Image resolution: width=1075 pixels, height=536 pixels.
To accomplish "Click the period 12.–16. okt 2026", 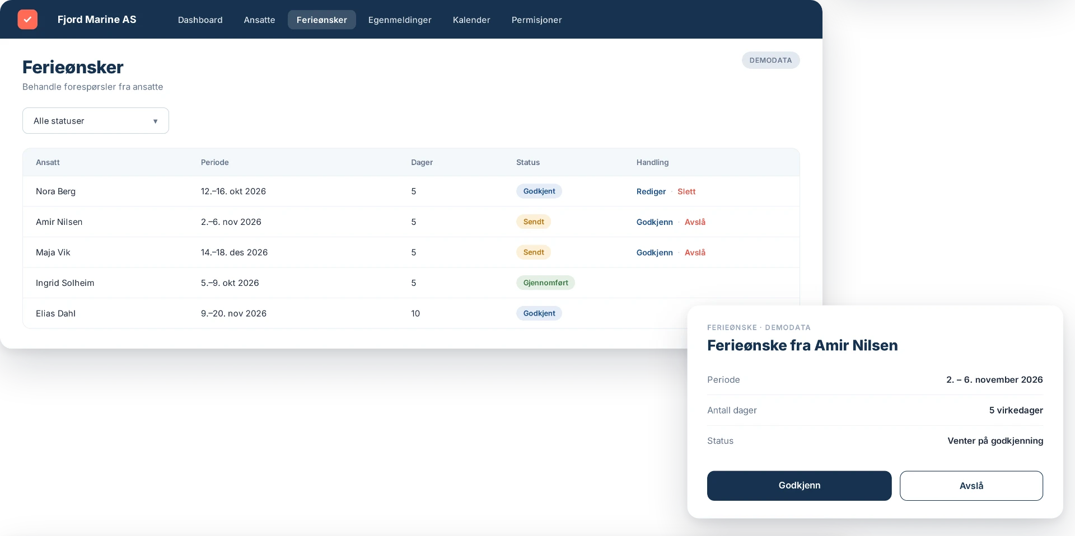I will pos(233,191).
